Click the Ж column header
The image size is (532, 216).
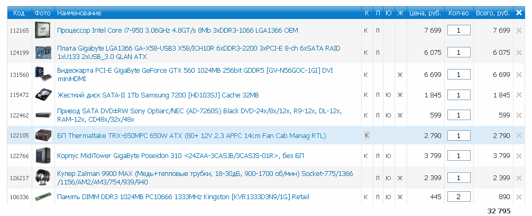tap(400, 13)
